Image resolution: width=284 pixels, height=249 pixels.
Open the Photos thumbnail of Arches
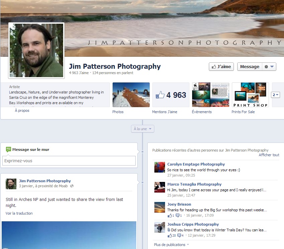pos(131,95)
